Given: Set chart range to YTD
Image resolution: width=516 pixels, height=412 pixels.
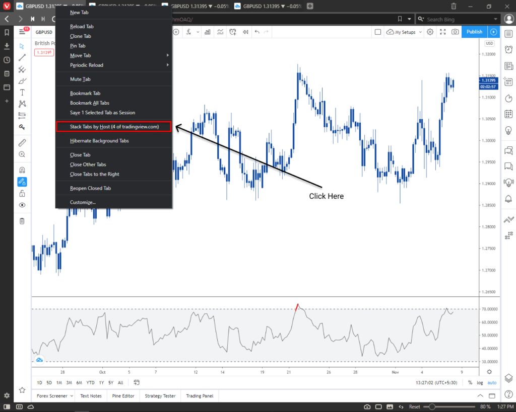Looking at the screenshot, I should (90, 382).
